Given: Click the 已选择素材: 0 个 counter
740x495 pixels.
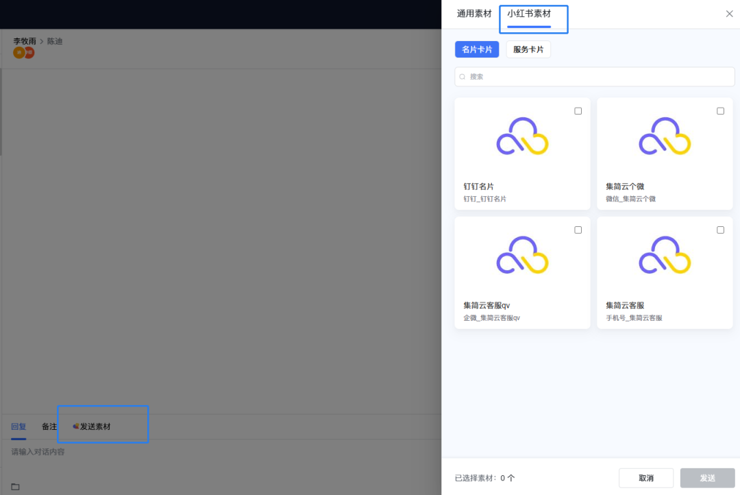Looking at the screenshot, I should [484, 478].
